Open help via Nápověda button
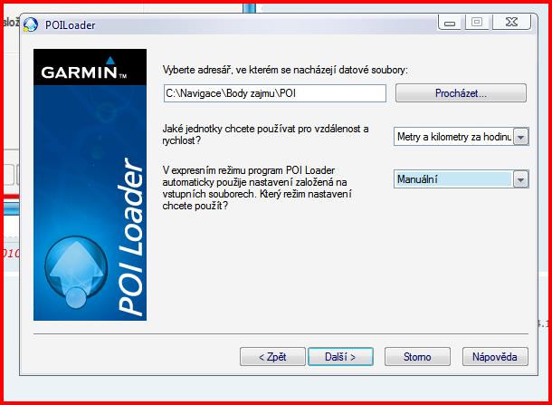552x405 pixels. [x=494, y=357]
